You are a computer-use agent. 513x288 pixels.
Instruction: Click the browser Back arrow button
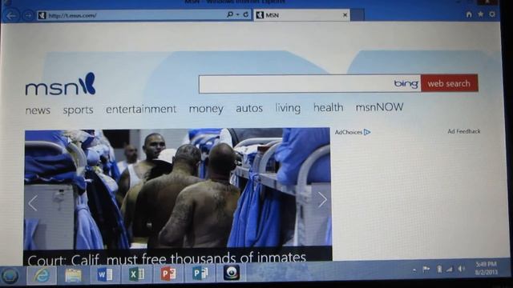pyautogui.click(x=11, y=15)
